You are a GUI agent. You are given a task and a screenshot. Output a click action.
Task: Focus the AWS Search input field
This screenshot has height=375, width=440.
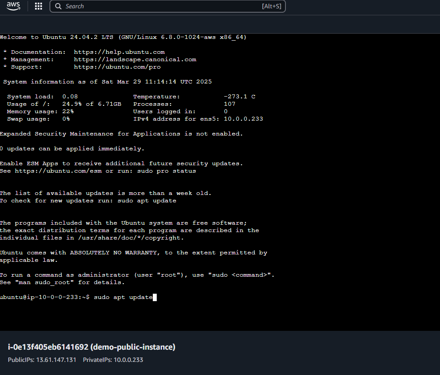[x=168, y=6]
